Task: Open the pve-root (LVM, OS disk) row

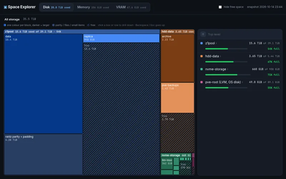Action: tap(240, 85)
